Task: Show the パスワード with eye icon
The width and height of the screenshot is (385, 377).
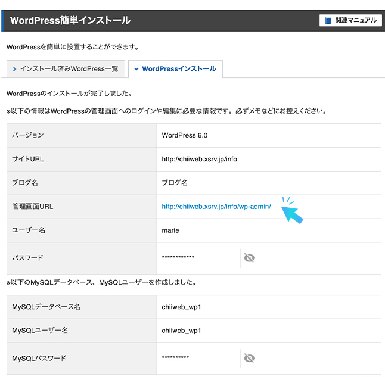Action: click(249, 258)
